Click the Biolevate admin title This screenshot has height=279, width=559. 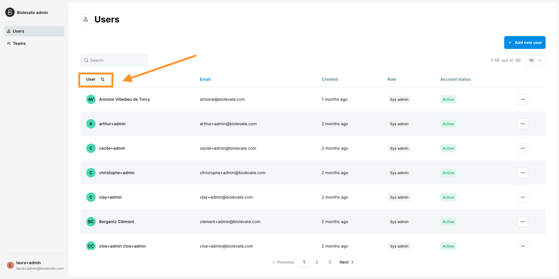pos(32,13)
